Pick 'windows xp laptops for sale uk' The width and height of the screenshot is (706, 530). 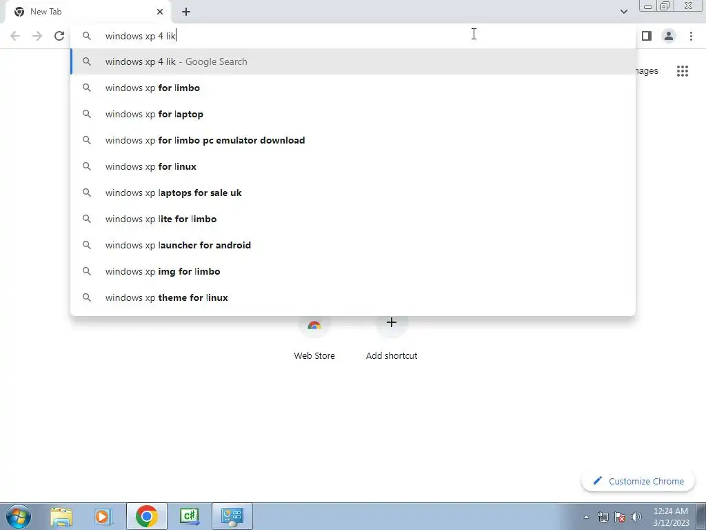(353, 193)
